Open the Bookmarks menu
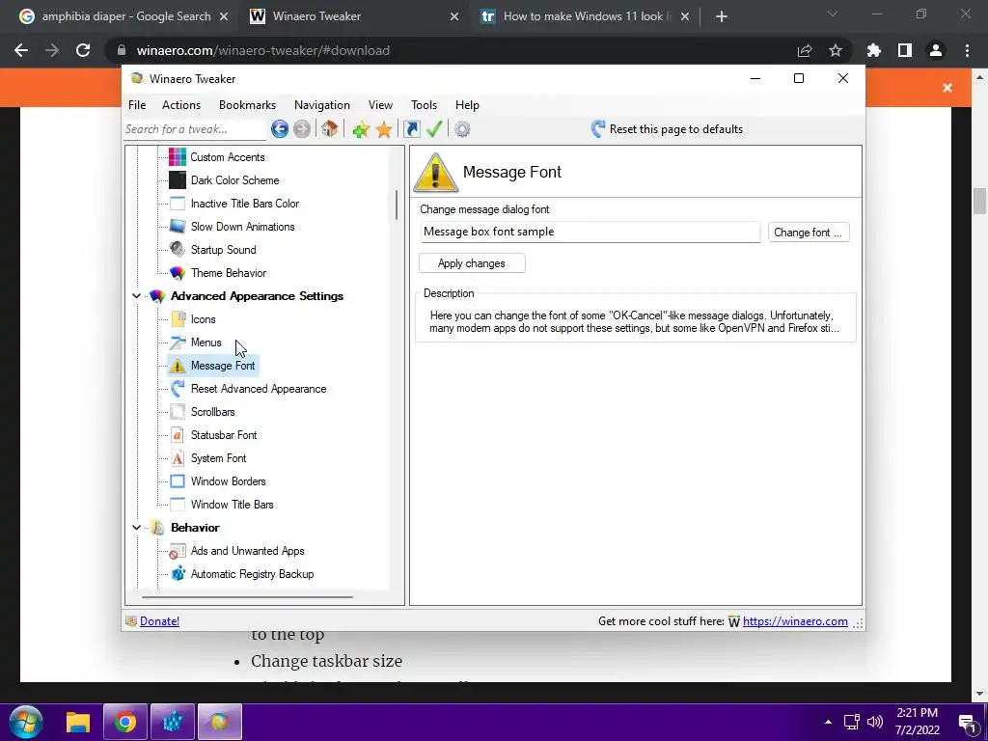Screen dimensions: 988x741 click(248, 104)
